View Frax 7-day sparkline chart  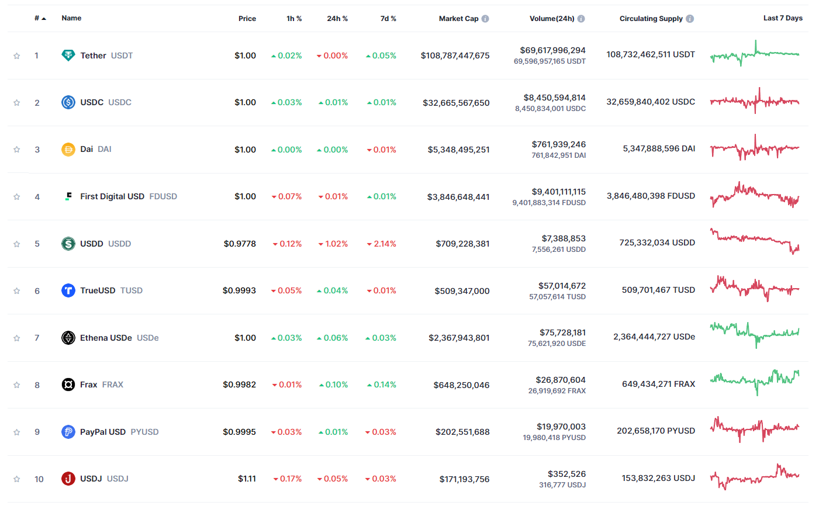(755, 383)
